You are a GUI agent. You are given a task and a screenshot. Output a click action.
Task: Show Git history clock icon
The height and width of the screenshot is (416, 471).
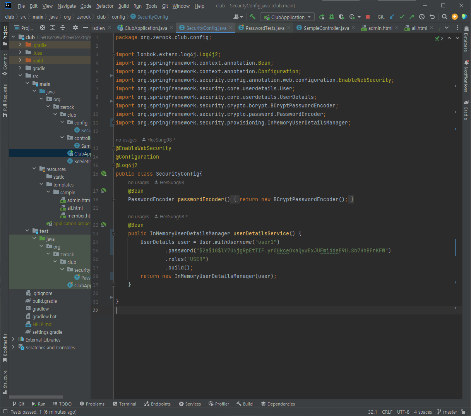422,17
